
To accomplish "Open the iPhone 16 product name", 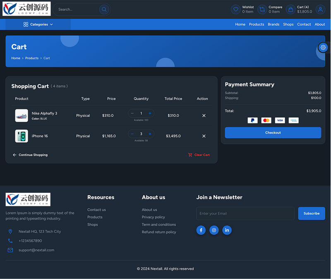I will (x=40, y=136).
